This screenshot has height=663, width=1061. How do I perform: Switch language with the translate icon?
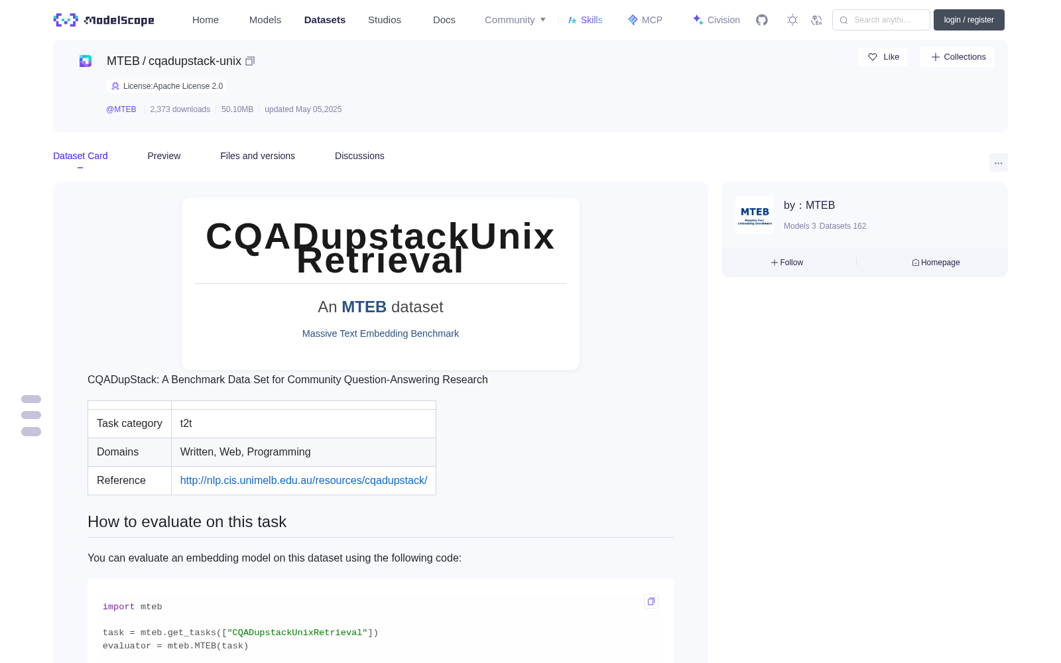816,20
